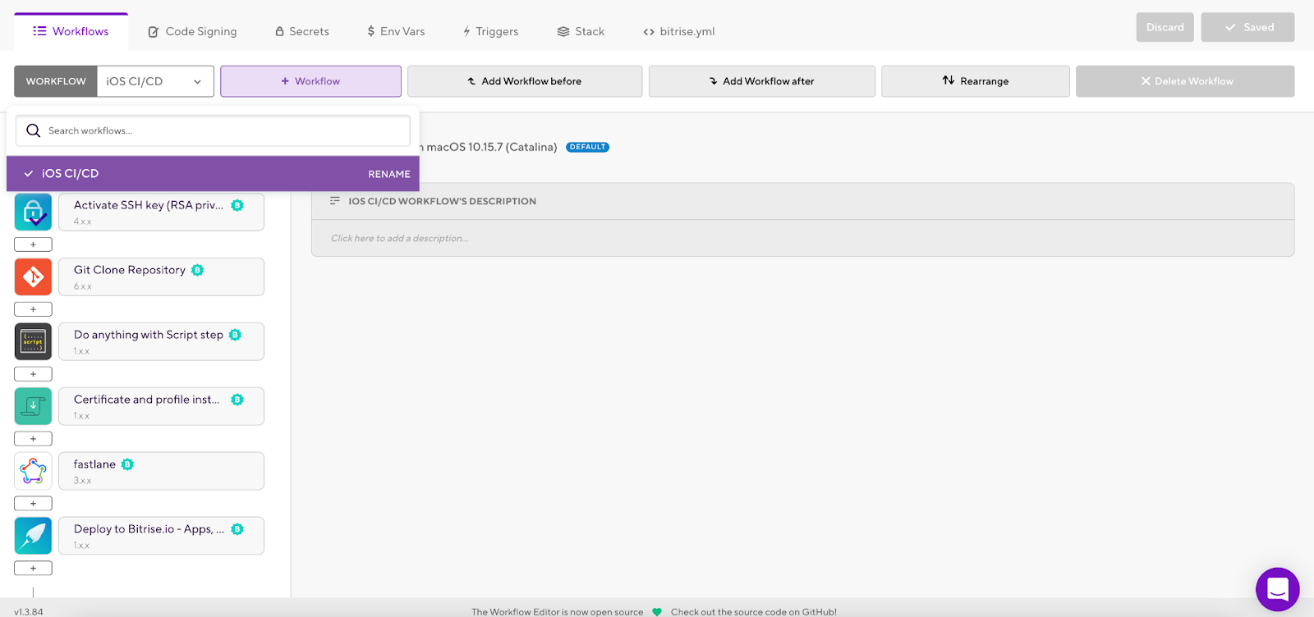
Task: Select the Activate SSH key step card
Action: pyautogui.click(x=161, y=212)
